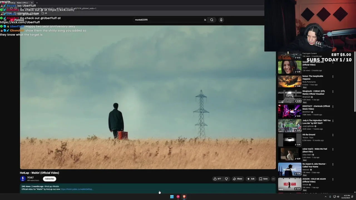356x200 pixels.
Task: Open options menu for bonus: The Inexplicable Happens
Action: tap(333, 77)
